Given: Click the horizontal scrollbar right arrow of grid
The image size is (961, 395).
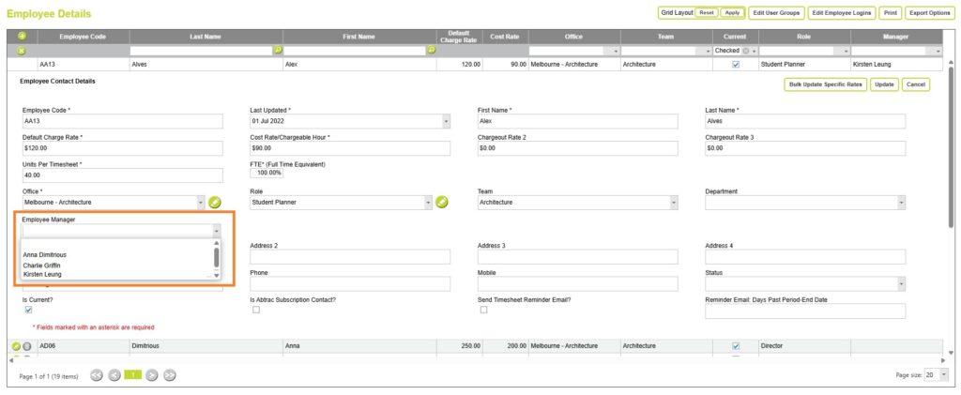Looking at the screenshot, I should coord(943,360).
